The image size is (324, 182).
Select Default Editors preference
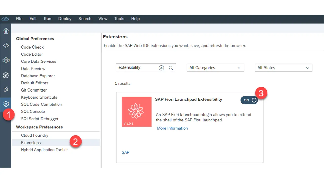pyautogui.click(x=34, y=83)
